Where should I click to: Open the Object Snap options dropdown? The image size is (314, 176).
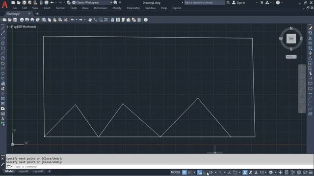[x=240, y=173]
